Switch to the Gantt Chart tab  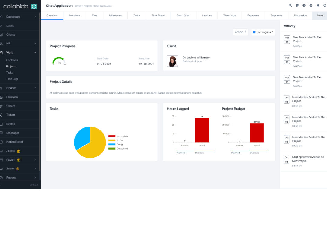click(183, 15)
